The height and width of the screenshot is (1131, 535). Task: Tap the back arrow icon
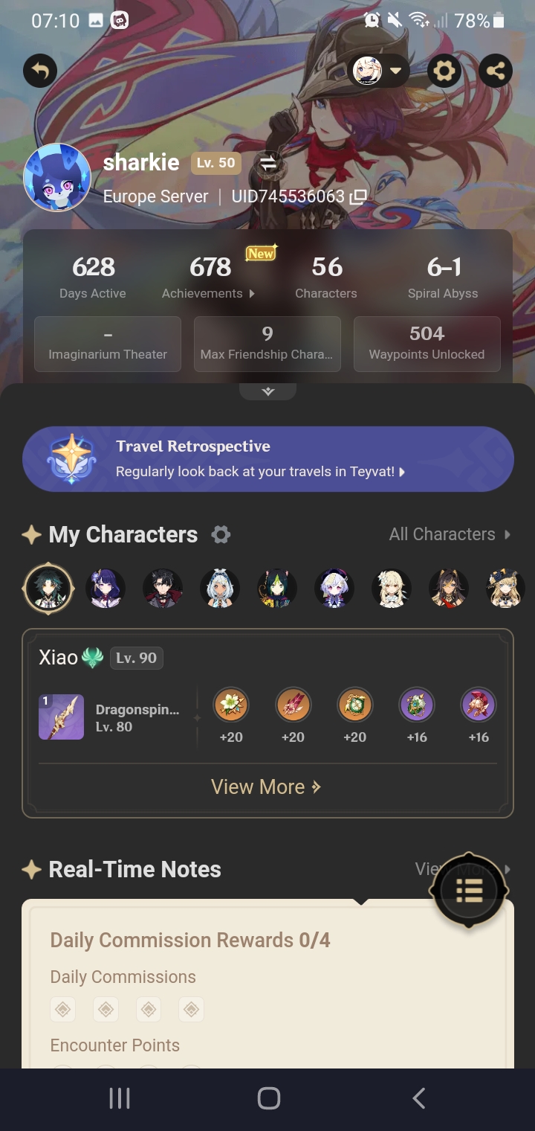(40, 71)
